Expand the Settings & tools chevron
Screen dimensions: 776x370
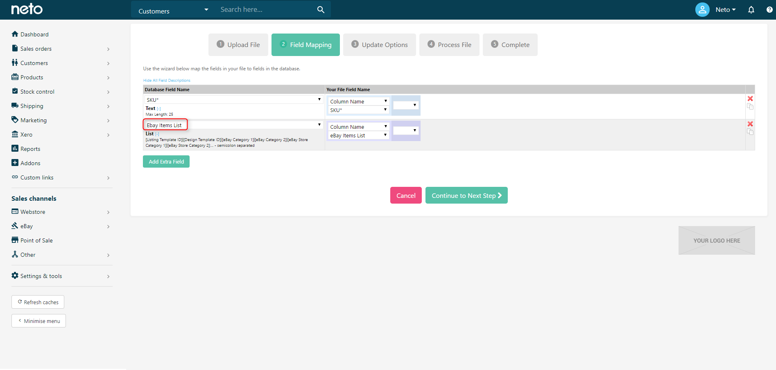point(108,276)
